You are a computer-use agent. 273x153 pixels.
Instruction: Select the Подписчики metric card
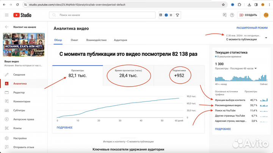point(179,76)
